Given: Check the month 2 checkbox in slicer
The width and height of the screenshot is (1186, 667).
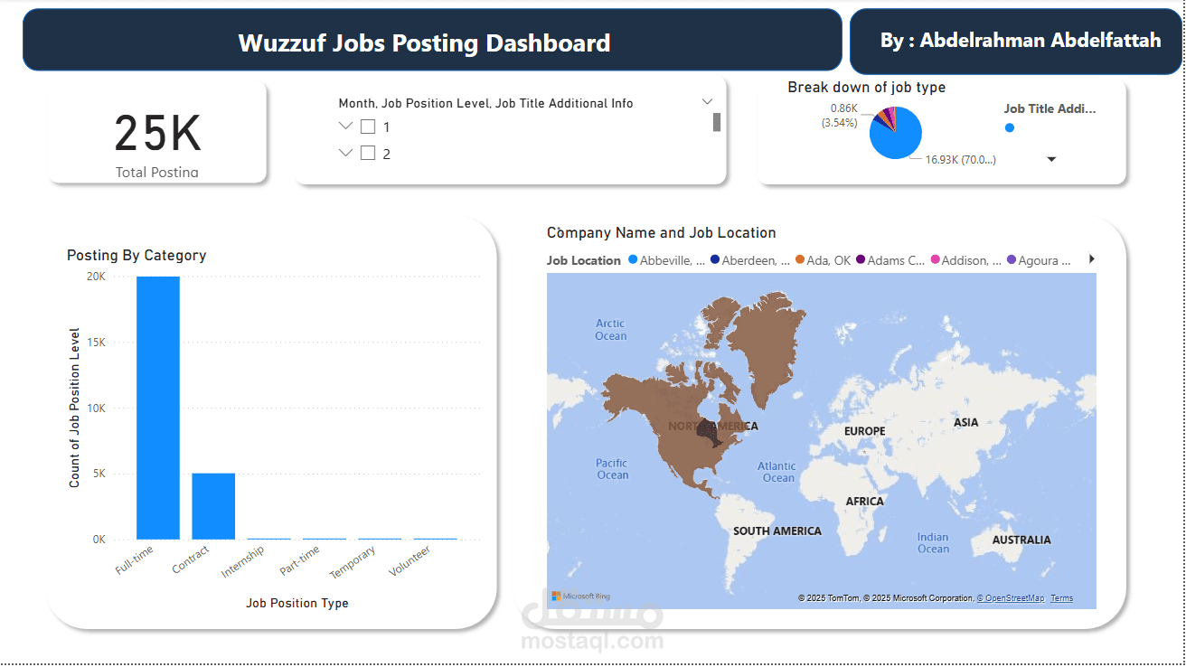Looking at the screenshot, I should coord(368,153).
